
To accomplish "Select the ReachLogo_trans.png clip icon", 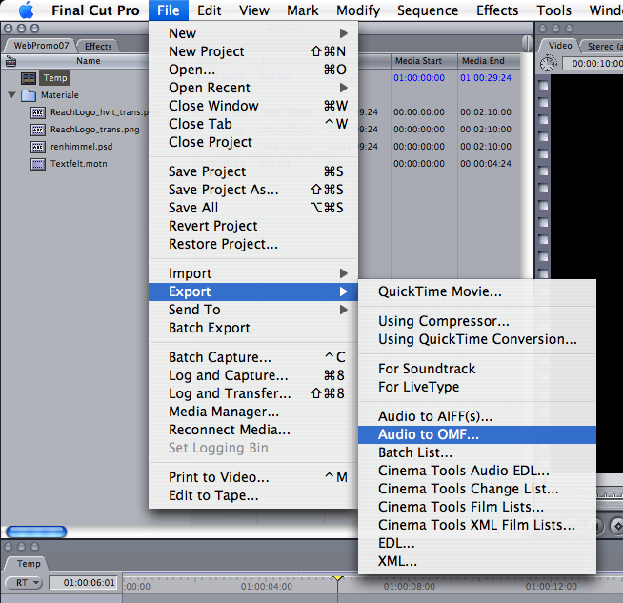I will (x=38, y=130).
